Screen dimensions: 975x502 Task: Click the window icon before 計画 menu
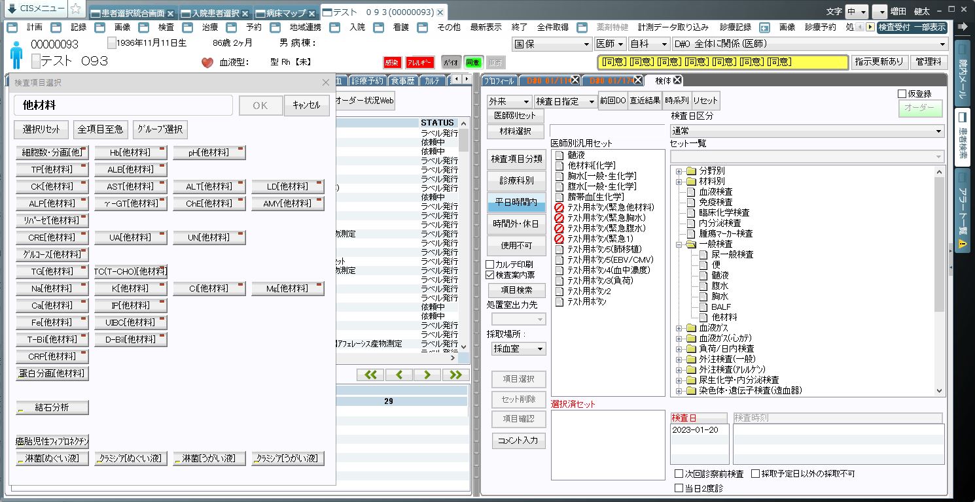pyautogui.click(x=12, y=27)
